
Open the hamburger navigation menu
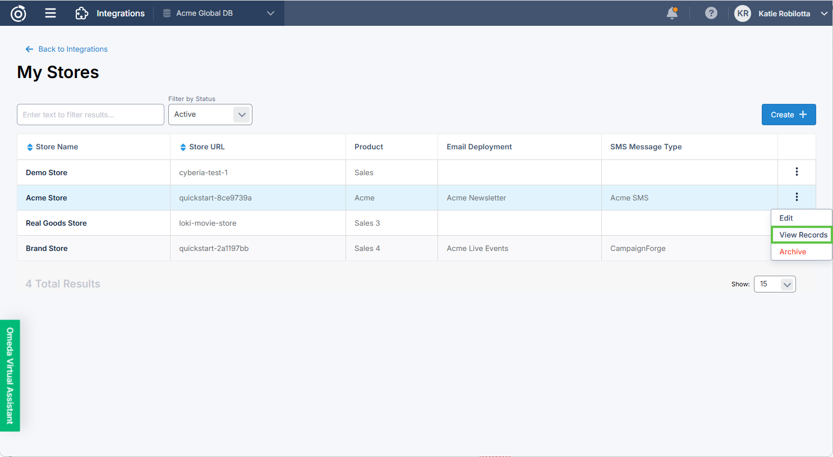[x=50, y=13]
